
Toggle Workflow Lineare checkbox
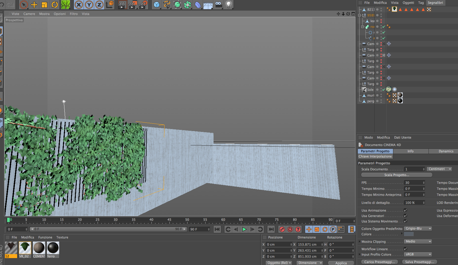click(405, 249)
